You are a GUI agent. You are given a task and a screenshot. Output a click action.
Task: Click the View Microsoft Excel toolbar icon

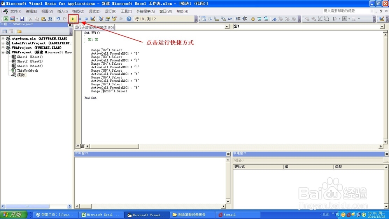pyautogui.click(x=6, y=19)
